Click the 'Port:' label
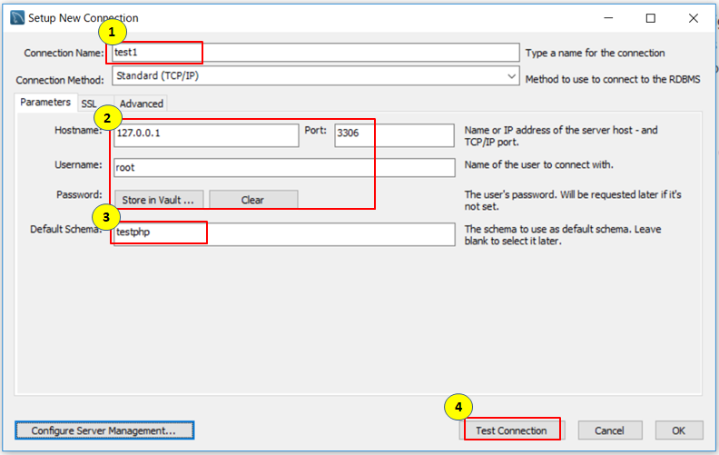This screenshot has width=719, height=455. point(316,130)
